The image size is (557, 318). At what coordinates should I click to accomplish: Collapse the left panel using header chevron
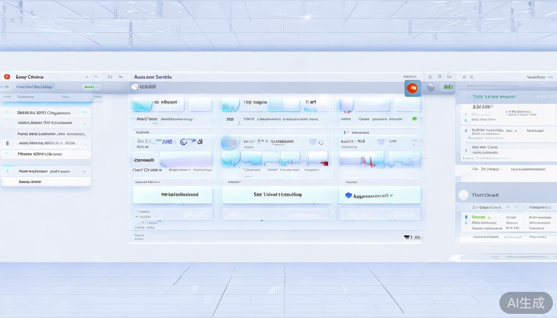[87, 77]
